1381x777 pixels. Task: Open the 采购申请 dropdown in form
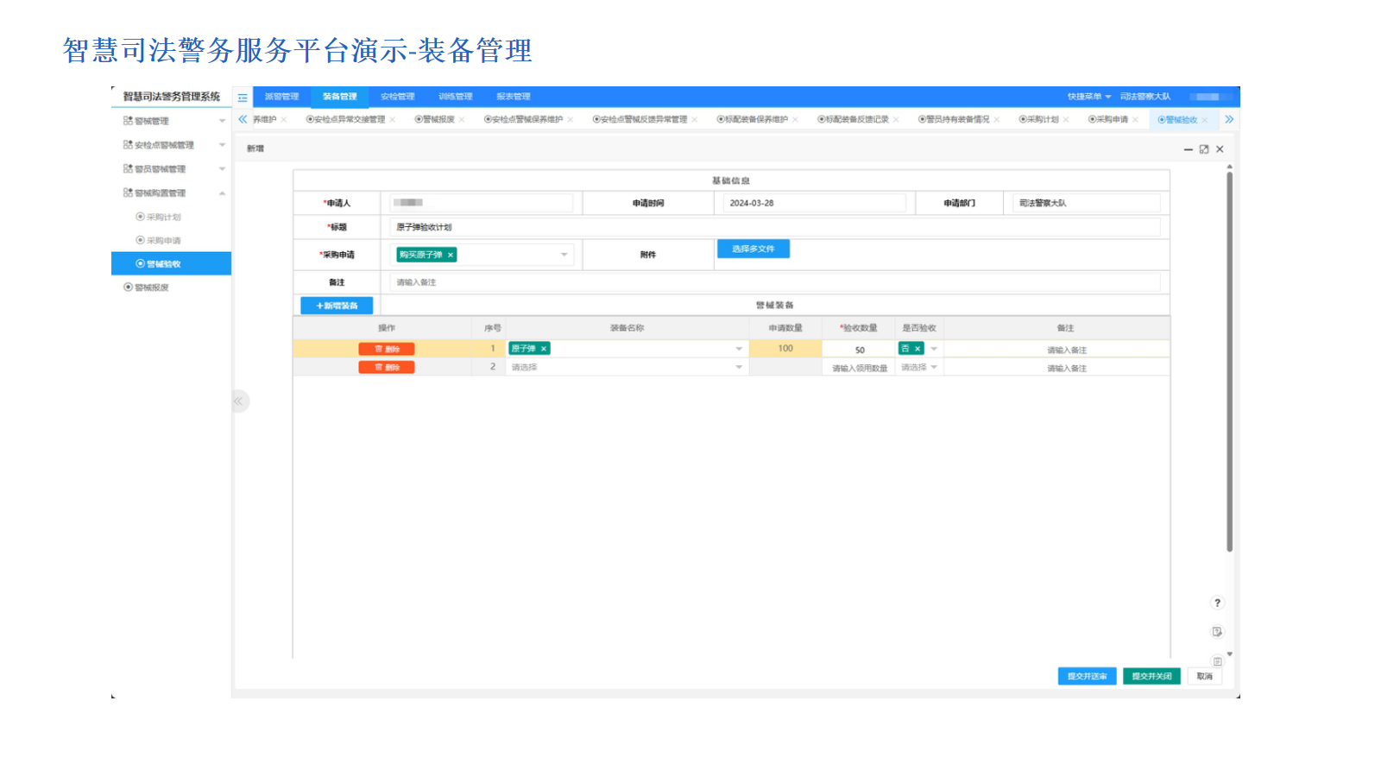coord(564,255)
